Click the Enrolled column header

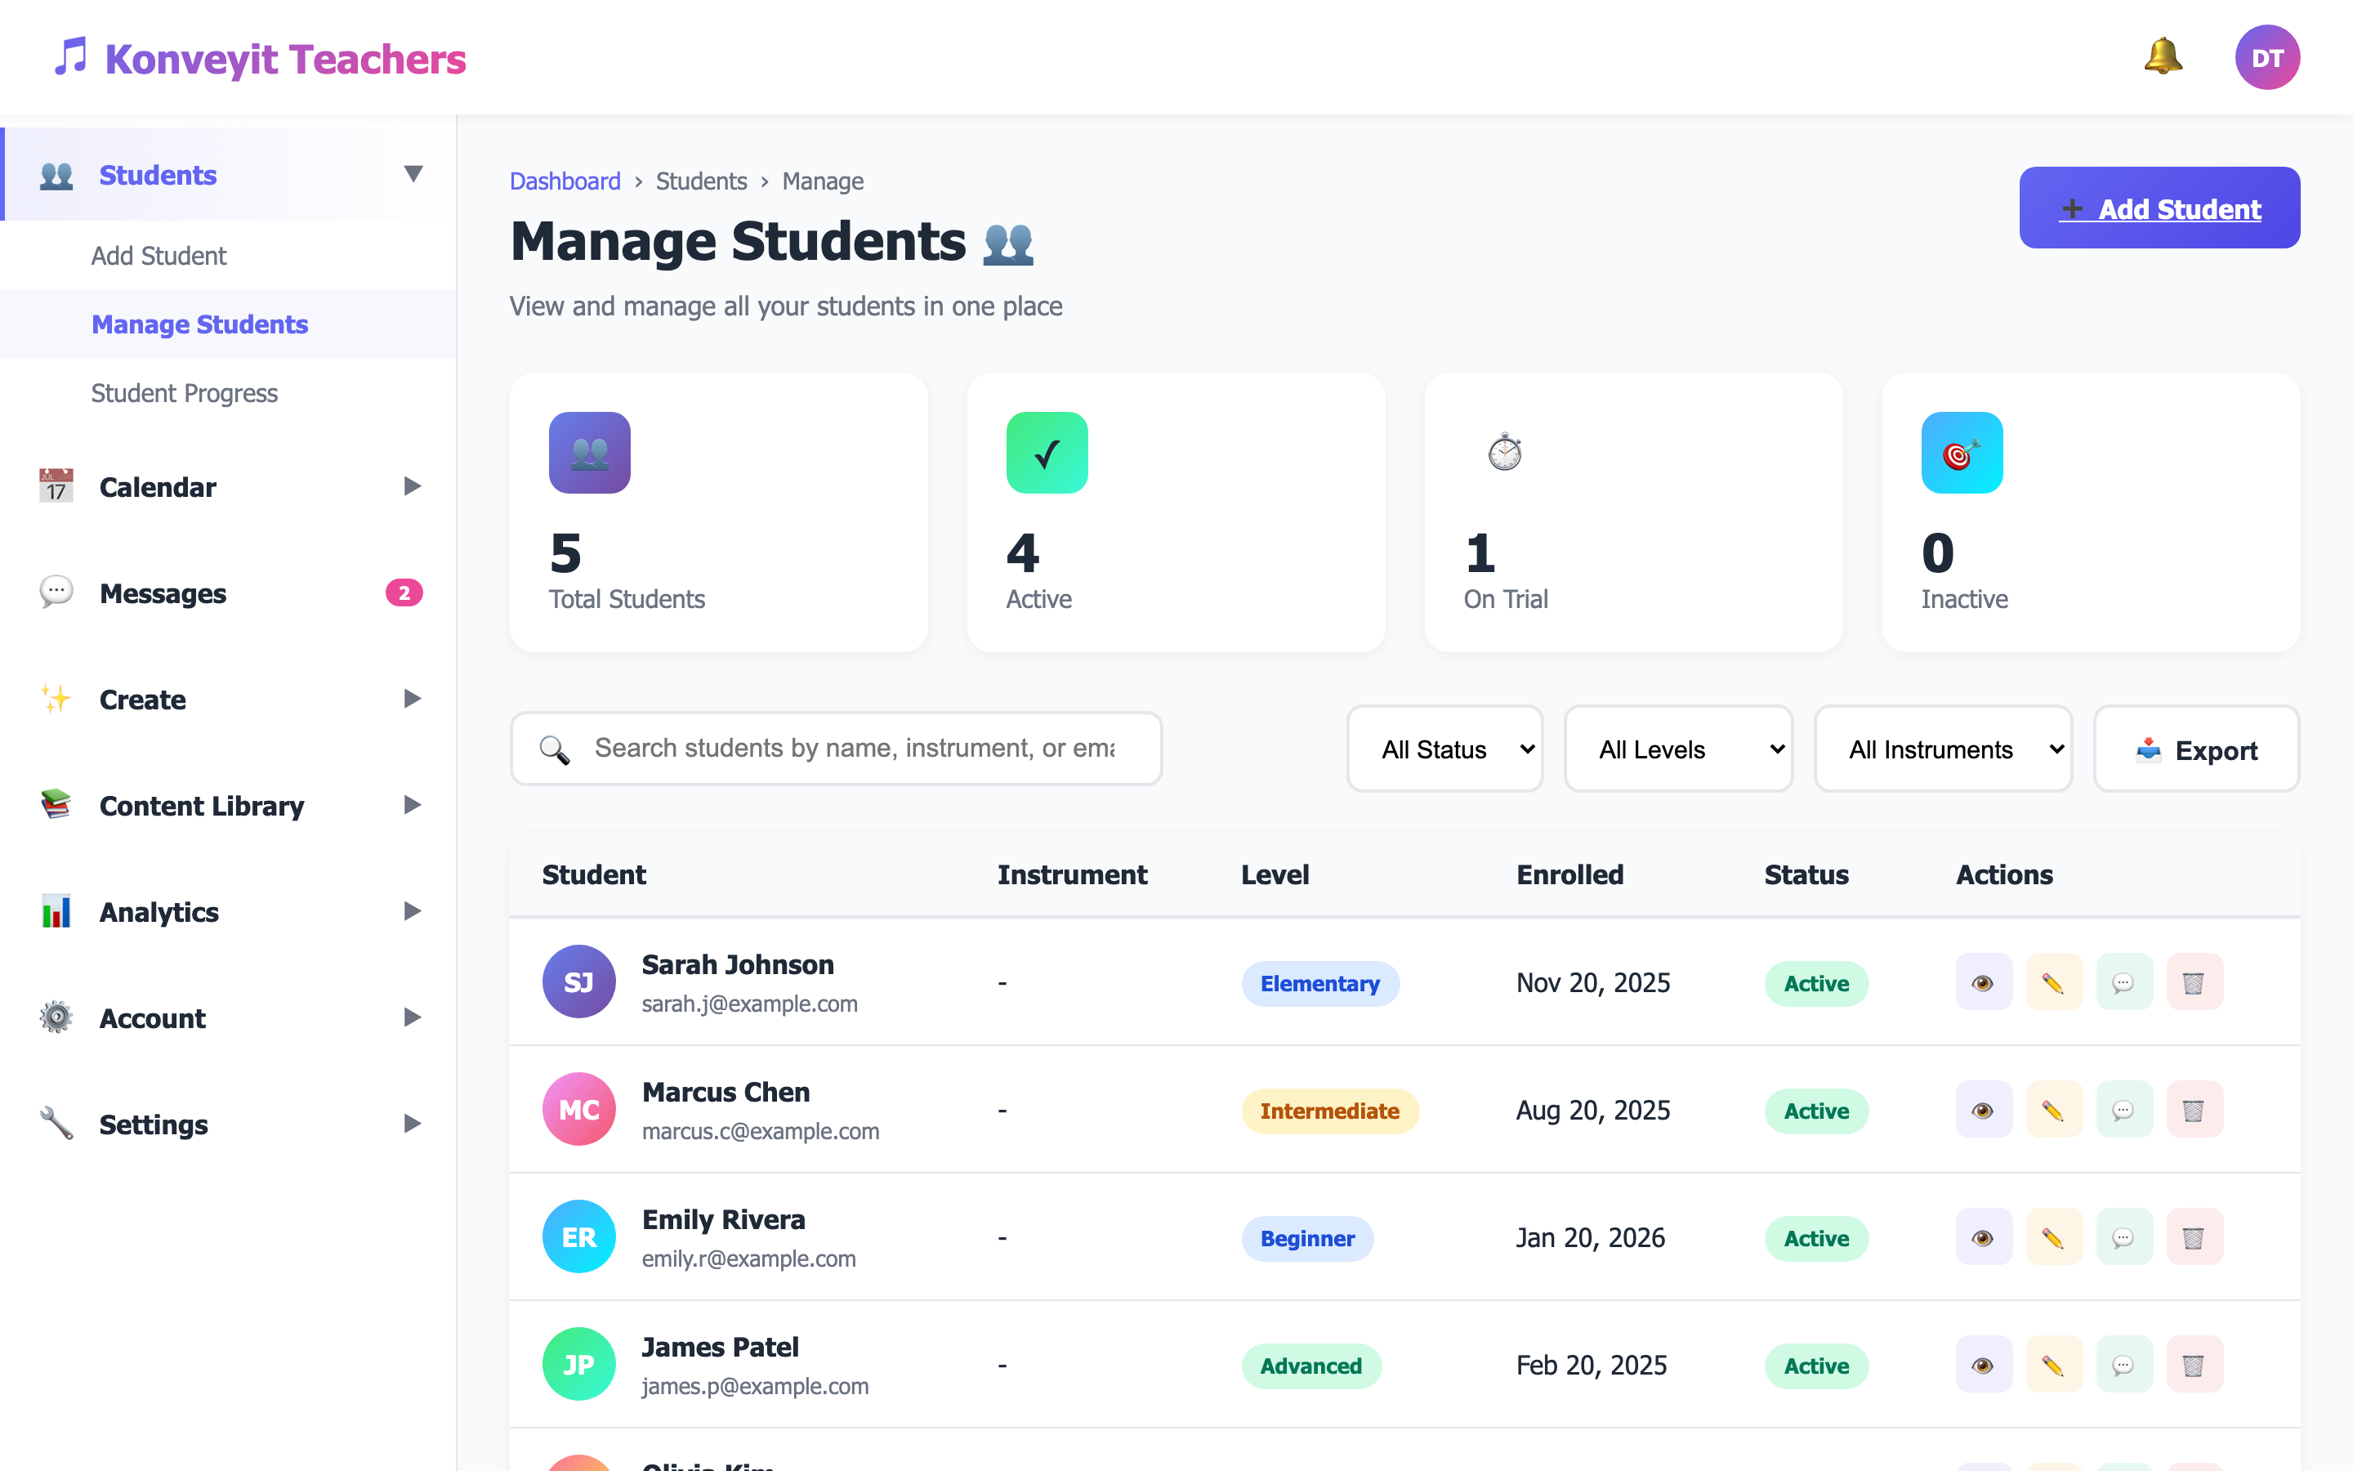click(1569, 874)
